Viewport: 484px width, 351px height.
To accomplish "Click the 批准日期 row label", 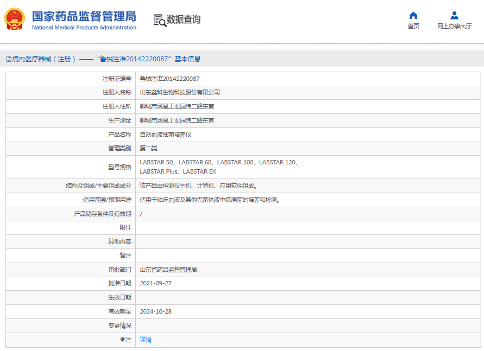I will 120,284.
